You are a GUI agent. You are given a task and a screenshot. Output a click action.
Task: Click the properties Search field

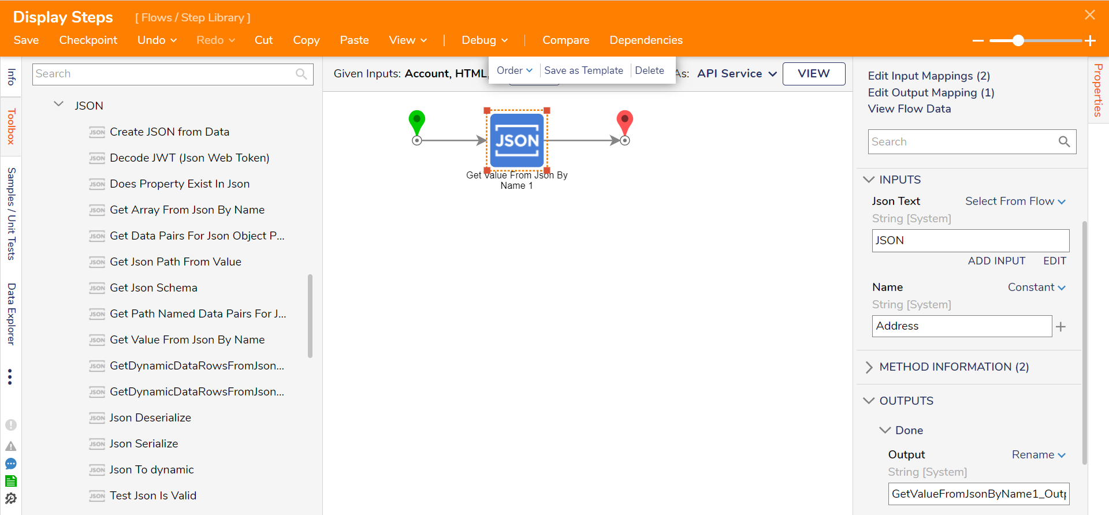coord(972,141)
